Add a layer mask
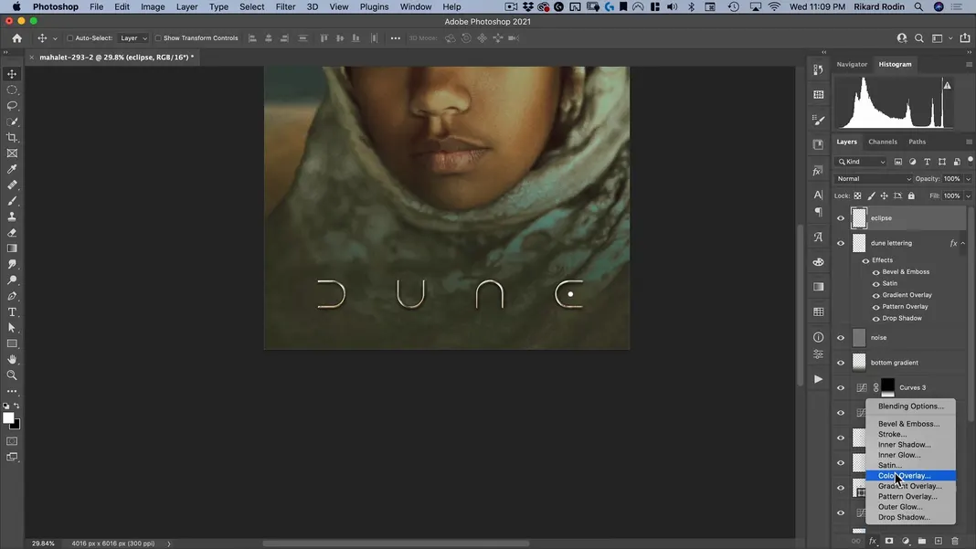The image size is (976, 549). (x=889, y=542)
